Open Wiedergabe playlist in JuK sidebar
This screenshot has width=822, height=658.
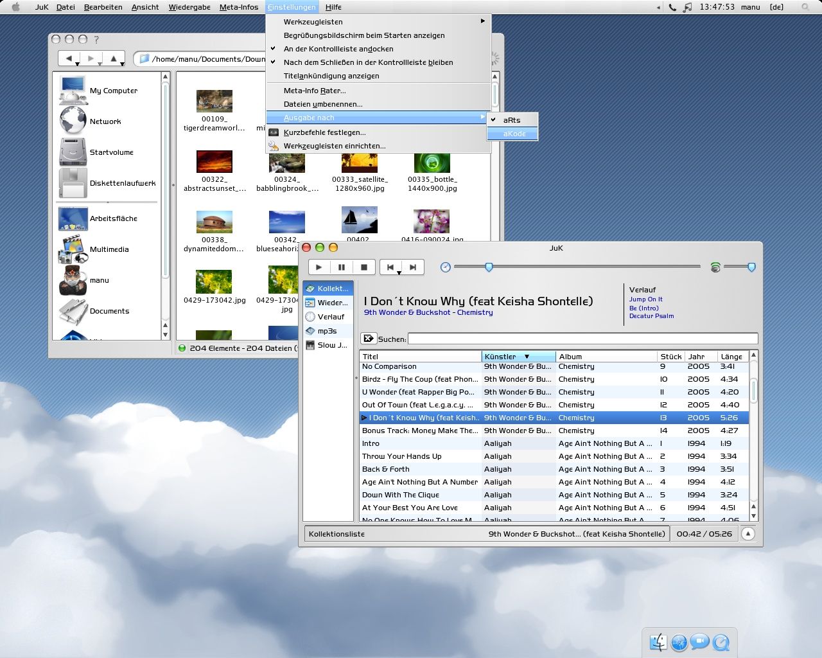(328, 303)
